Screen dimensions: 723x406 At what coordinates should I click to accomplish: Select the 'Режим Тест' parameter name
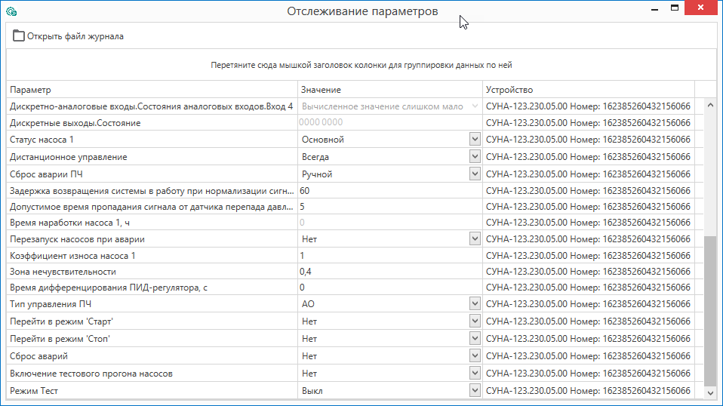pos(34,391)
